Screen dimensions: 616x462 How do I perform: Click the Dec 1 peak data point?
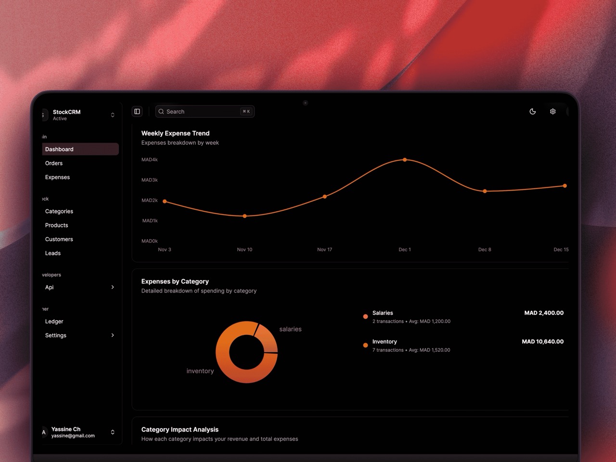click(x=405, y=160)
